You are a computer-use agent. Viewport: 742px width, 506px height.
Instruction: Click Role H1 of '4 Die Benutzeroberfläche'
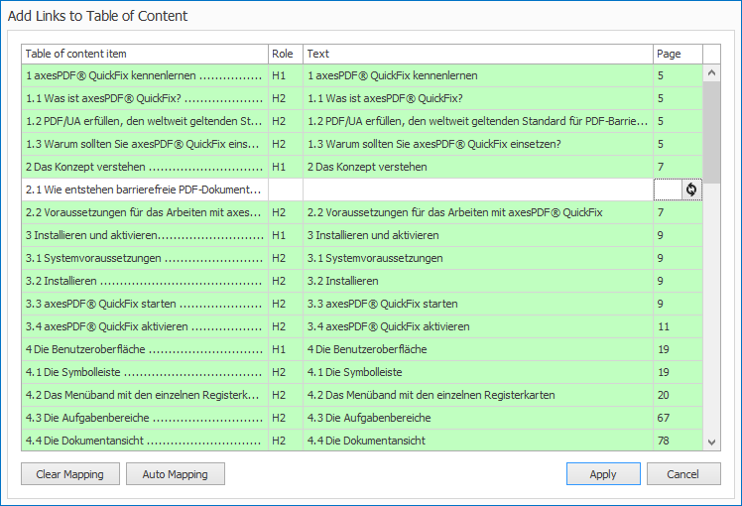(286, 349)
